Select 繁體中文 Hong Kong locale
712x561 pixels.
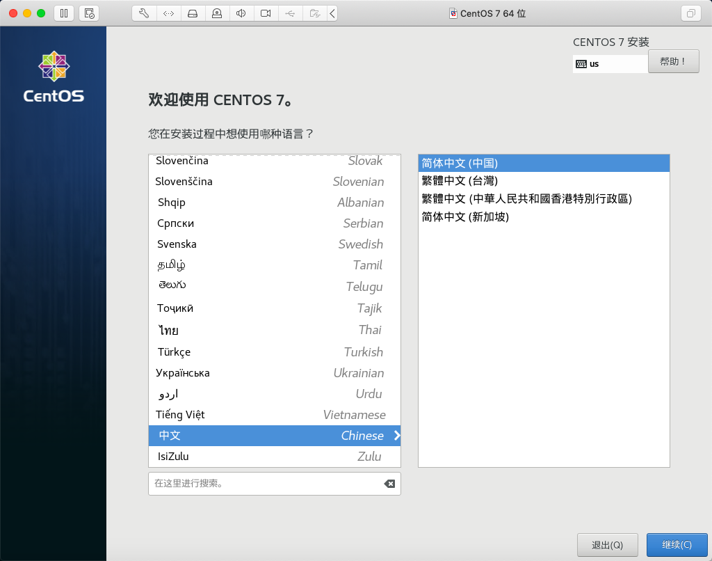pyautogui.click(x=544, y=198)
